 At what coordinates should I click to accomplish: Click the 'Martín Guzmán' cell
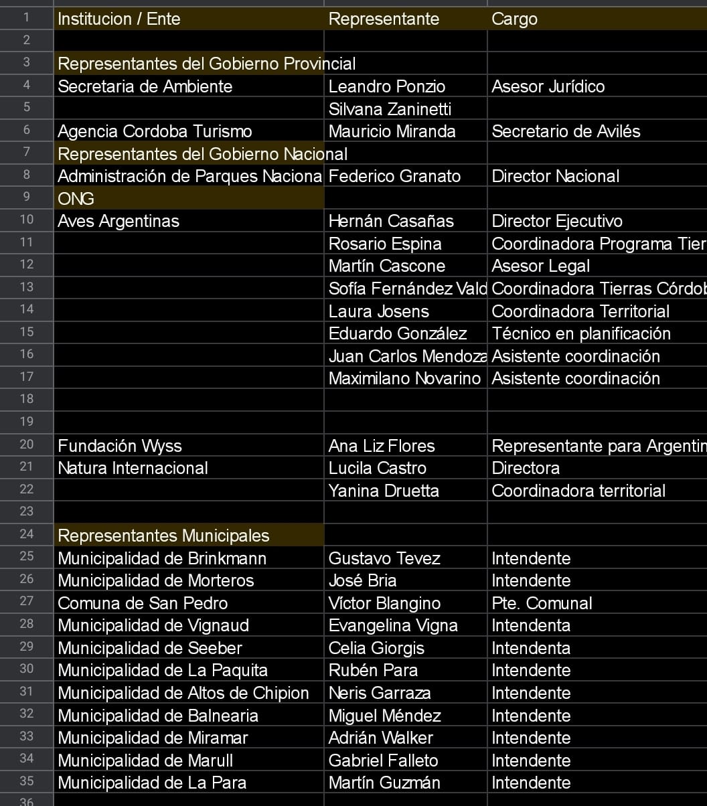point(406,783)
